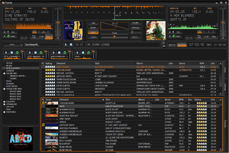Click star rating of ABCD row
229x153 pixels.
202,106
